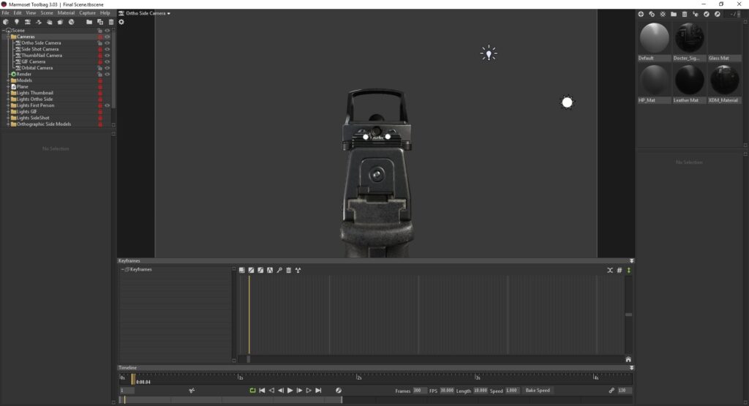Delete the selected material via trash icon

[x=685, y=15]
